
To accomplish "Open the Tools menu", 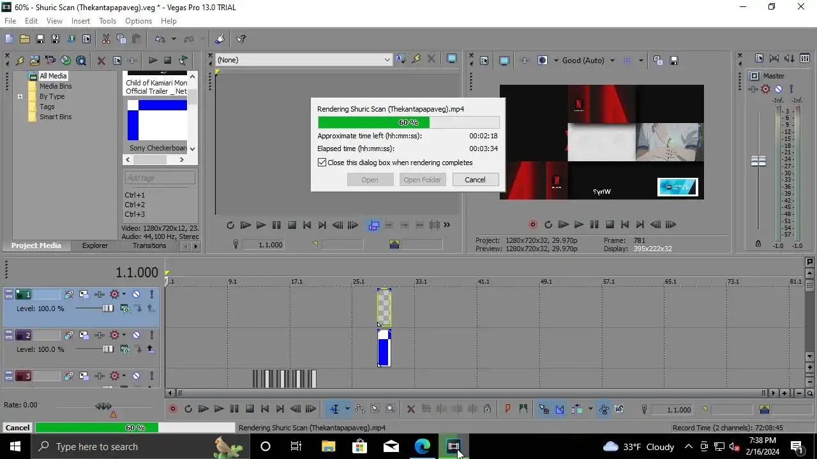I will (107, 21).
